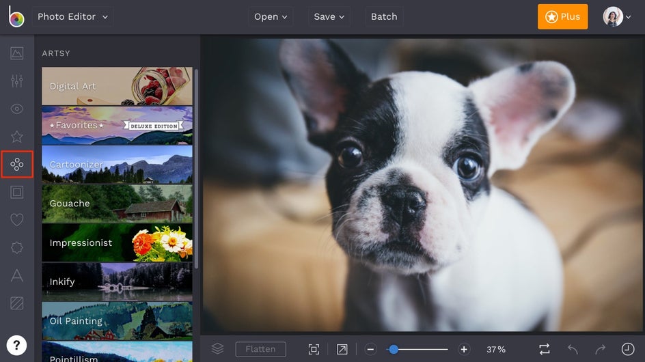The image size is (645, 362).
Task: Open the help question mark button
Action: [x=16, y=345]
